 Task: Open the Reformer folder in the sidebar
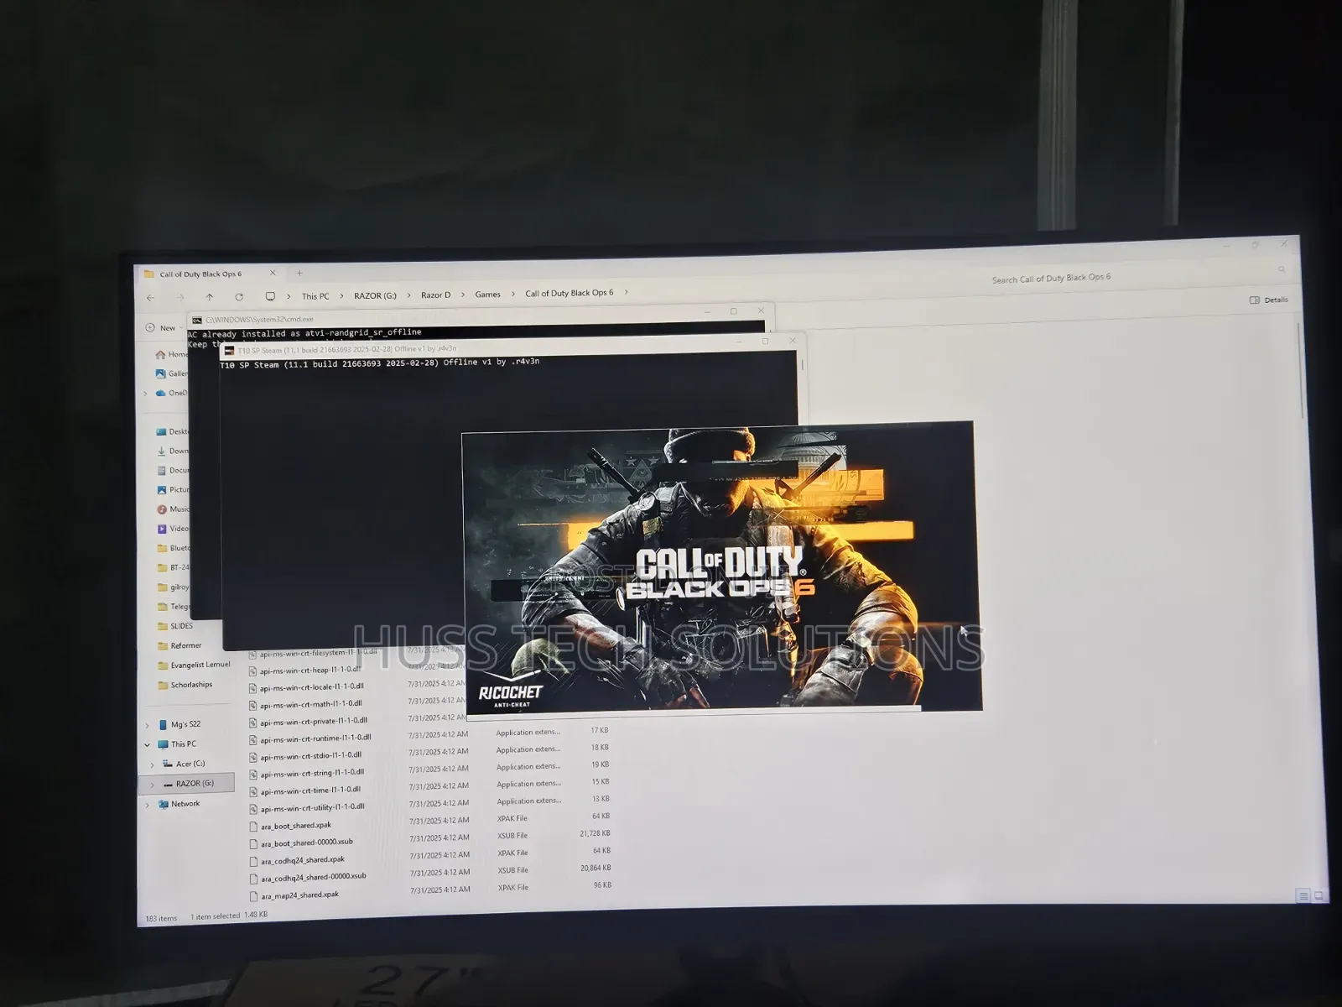[x=179, y=646]
